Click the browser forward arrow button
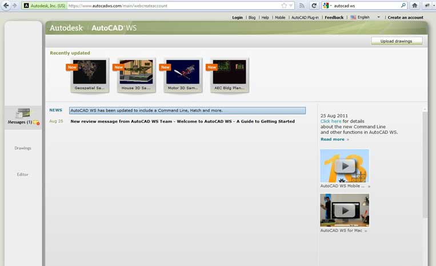This screenshot has width=436, height=266. [14, 5]
